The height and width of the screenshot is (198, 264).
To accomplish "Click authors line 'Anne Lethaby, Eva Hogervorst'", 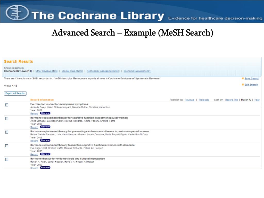I will [x=73, y=121].
